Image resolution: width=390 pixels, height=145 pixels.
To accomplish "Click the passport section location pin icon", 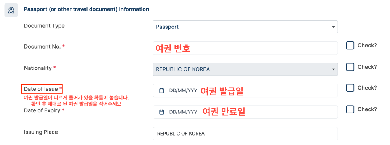I will [11, 10].
